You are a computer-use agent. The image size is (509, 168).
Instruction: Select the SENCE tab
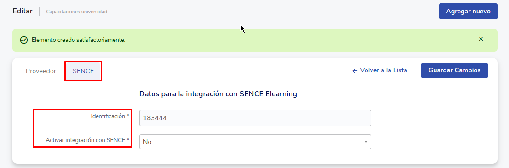click(x=83, y=71)
